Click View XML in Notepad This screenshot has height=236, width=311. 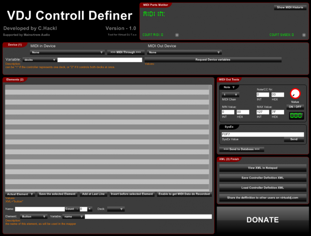coord(263,168)
